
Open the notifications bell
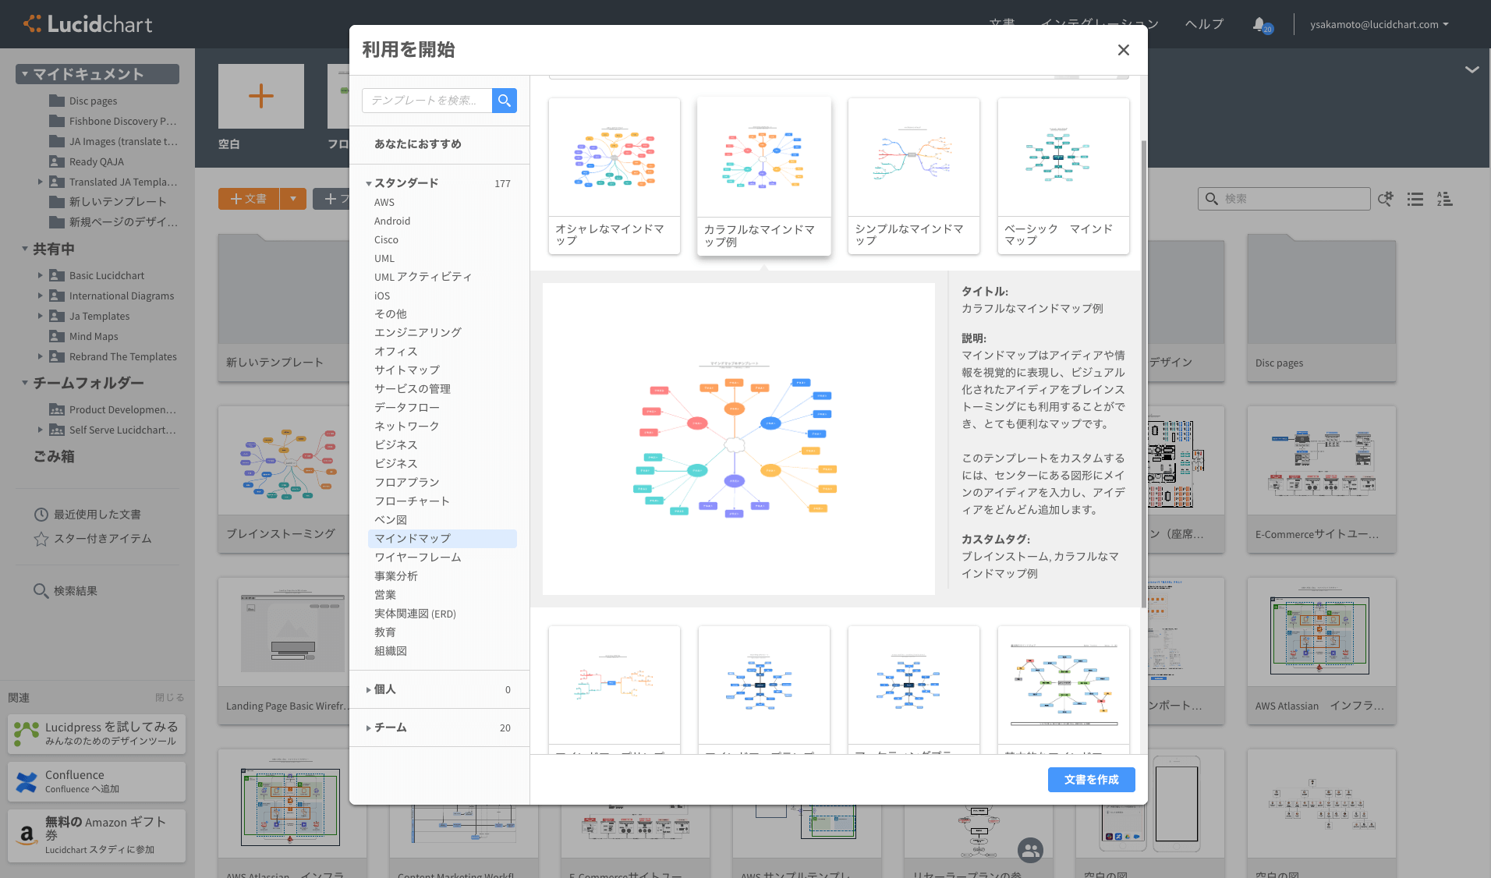[x=1259, y=23]
